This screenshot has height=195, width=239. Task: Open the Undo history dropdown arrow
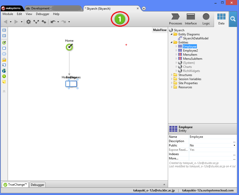[58, 22]
